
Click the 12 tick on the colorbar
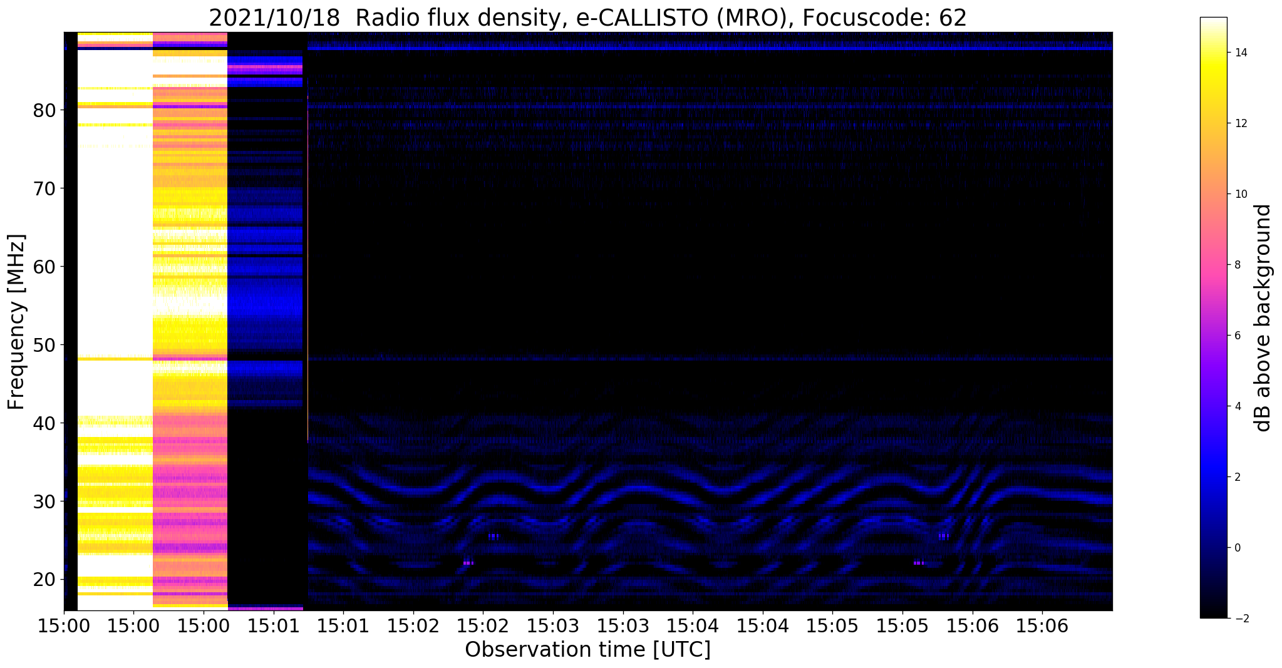(1241, 123)
